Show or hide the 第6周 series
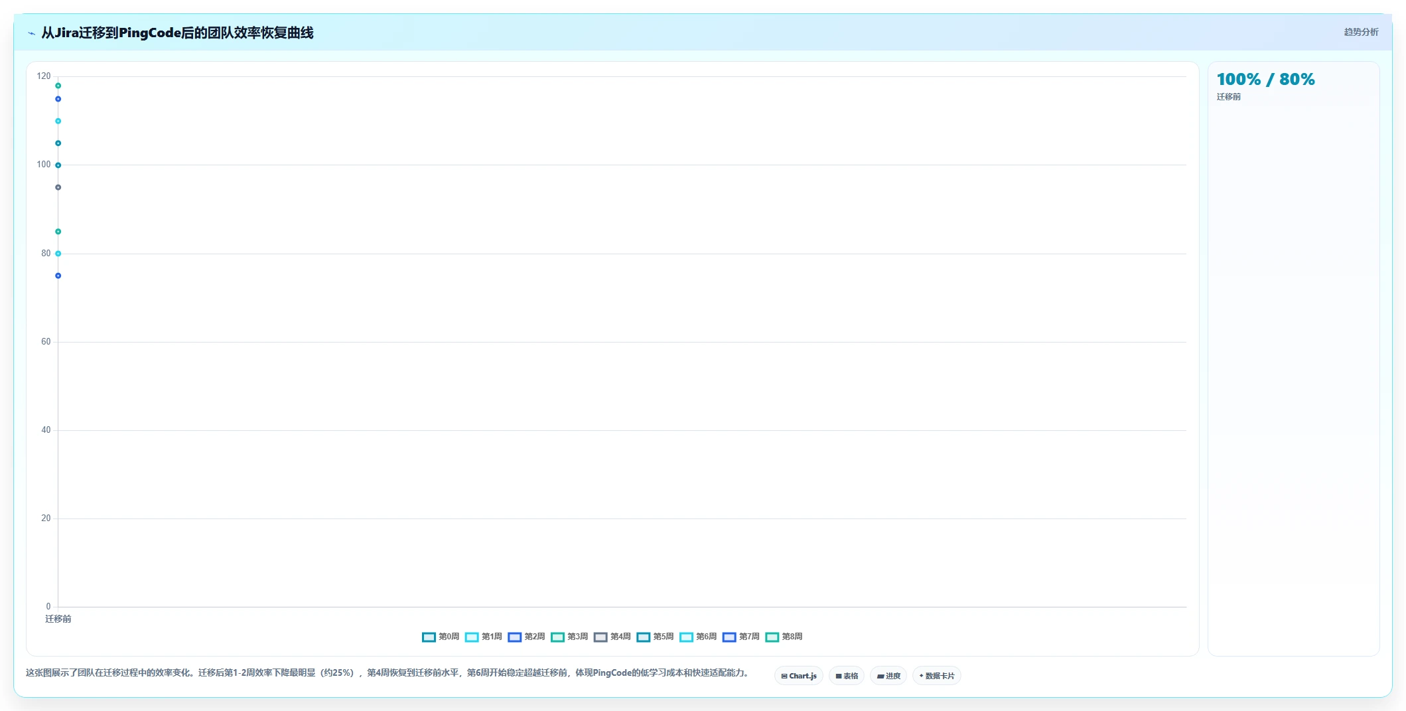Image resolution: width=1406 pixels, height=711 pixels. (698, 637)
